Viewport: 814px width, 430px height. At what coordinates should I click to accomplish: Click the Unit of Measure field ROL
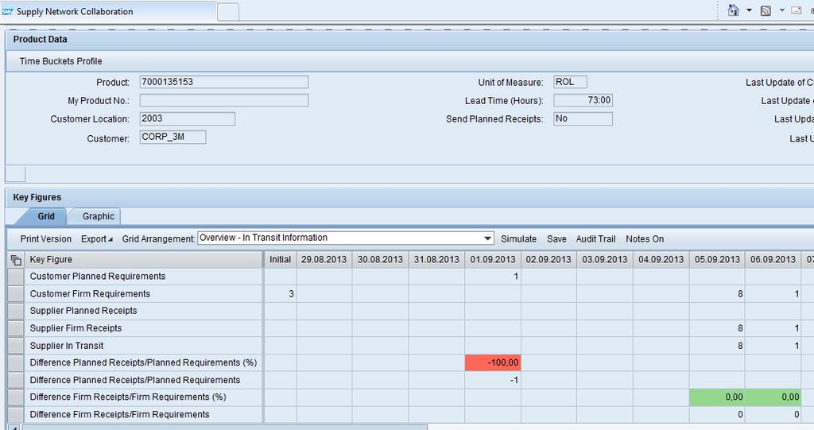(570, 82)
